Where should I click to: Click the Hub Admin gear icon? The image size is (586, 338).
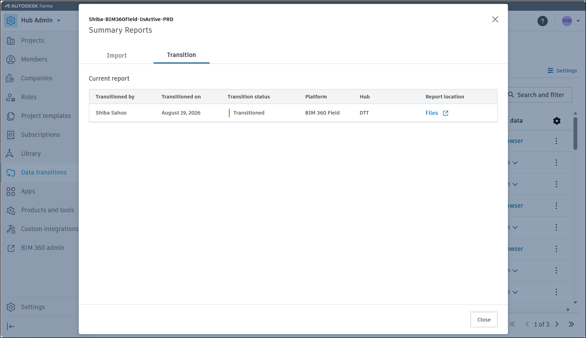click(11, 20)
